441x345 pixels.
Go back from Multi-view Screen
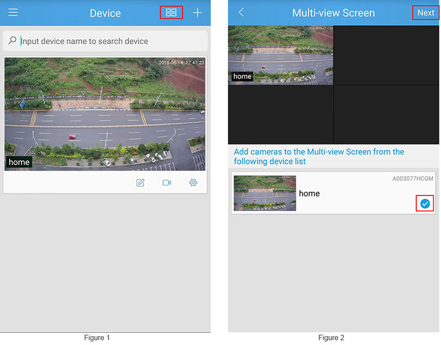point(241,12)
